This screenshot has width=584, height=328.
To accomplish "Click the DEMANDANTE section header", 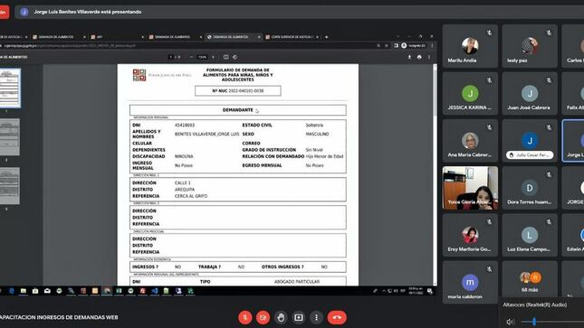I will pos(237,110).
